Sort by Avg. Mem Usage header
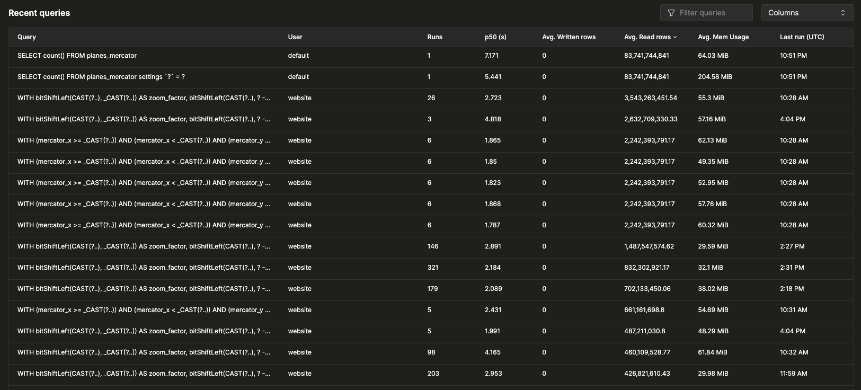861x390 pixels. point(723,37)
